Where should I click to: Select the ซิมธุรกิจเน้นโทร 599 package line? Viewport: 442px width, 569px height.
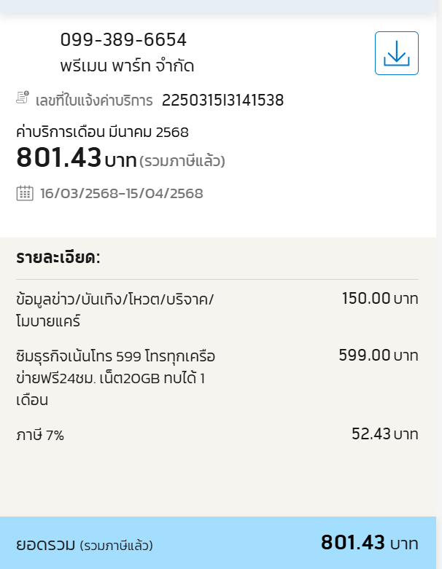click(x=115, y=378)
